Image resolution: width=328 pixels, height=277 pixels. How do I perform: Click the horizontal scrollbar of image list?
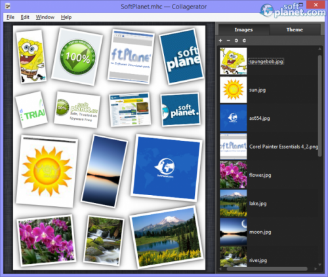click(x=267, y=269)
